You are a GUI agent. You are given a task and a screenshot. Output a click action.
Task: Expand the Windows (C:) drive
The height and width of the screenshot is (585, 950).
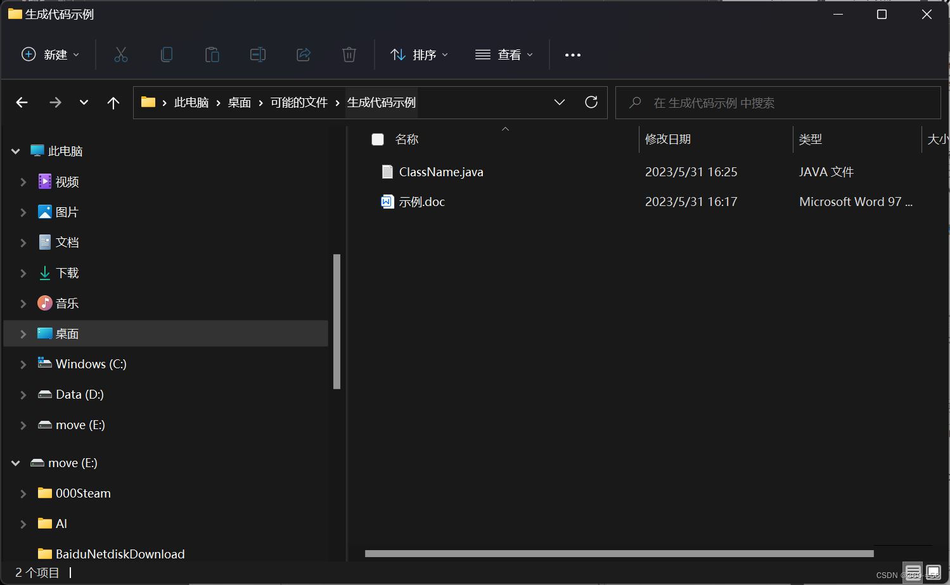pyautogui.click(x=23, y=364)
